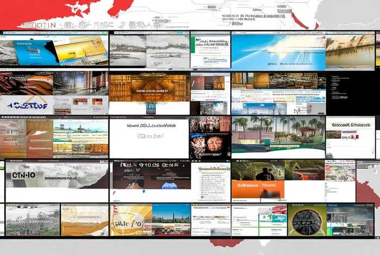
Task: Click the dark circular emblem thumbnail
Action: pos(307,220)
